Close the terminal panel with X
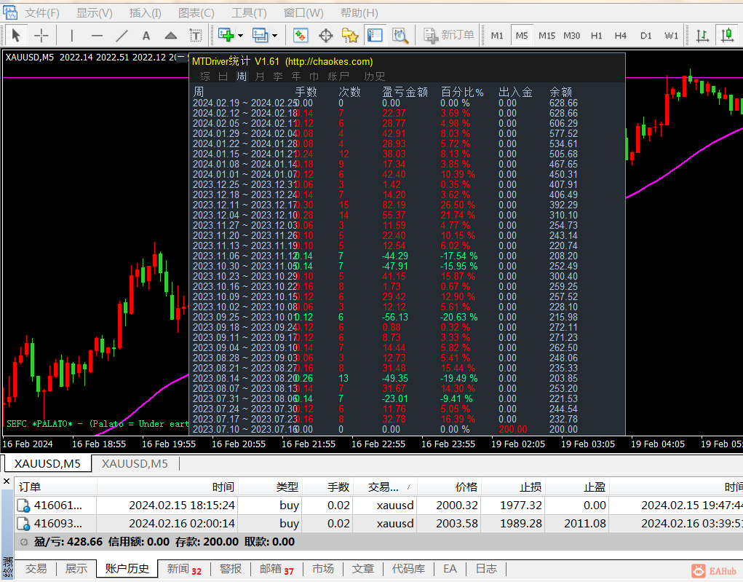 (7, 481)
